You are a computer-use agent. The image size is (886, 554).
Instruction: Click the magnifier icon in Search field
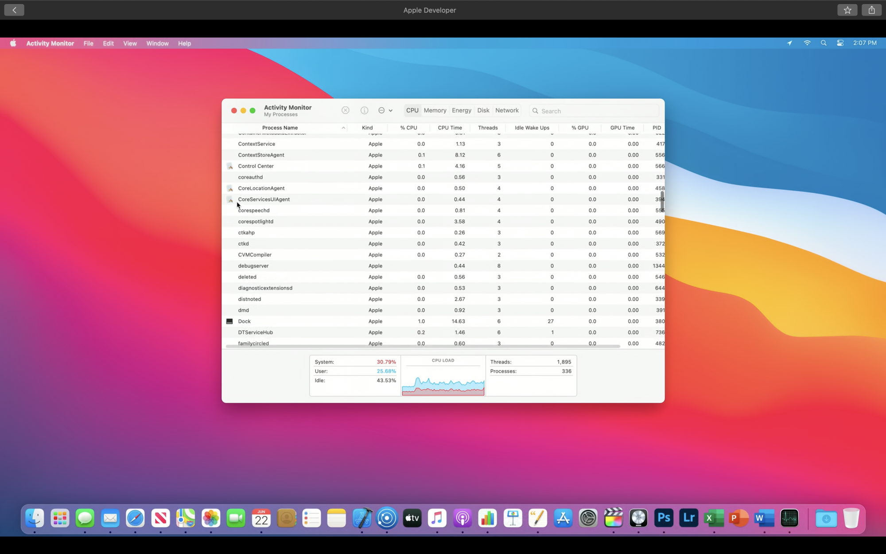point(535,111)
